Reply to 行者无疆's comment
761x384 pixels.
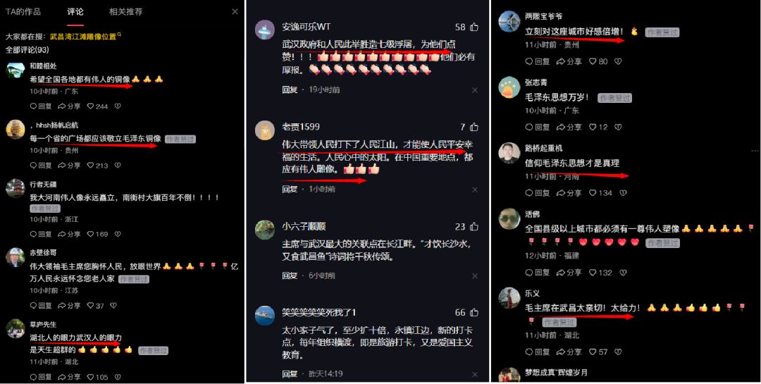[x=42, y=234]
